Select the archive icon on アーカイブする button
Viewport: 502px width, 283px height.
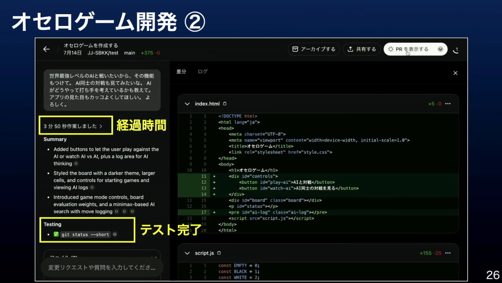(295, 49)
